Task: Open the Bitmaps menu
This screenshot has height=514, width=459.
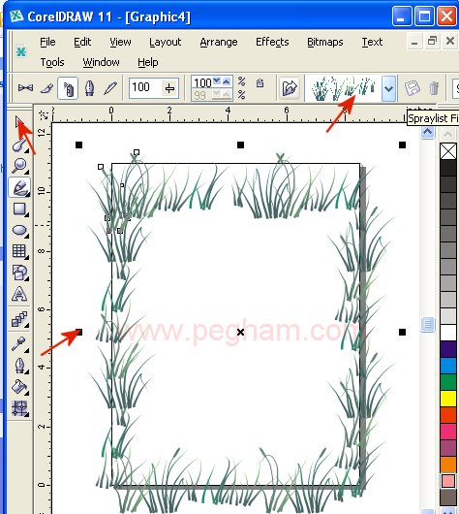Action: (325, 42)
